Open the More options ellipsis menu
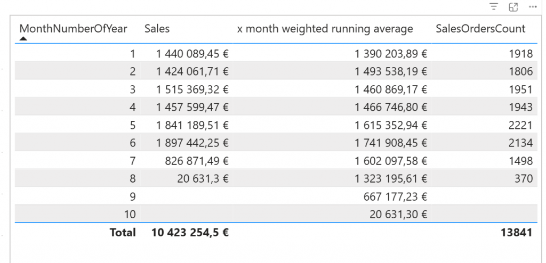The image size is (546, 263). pos(532,7)
